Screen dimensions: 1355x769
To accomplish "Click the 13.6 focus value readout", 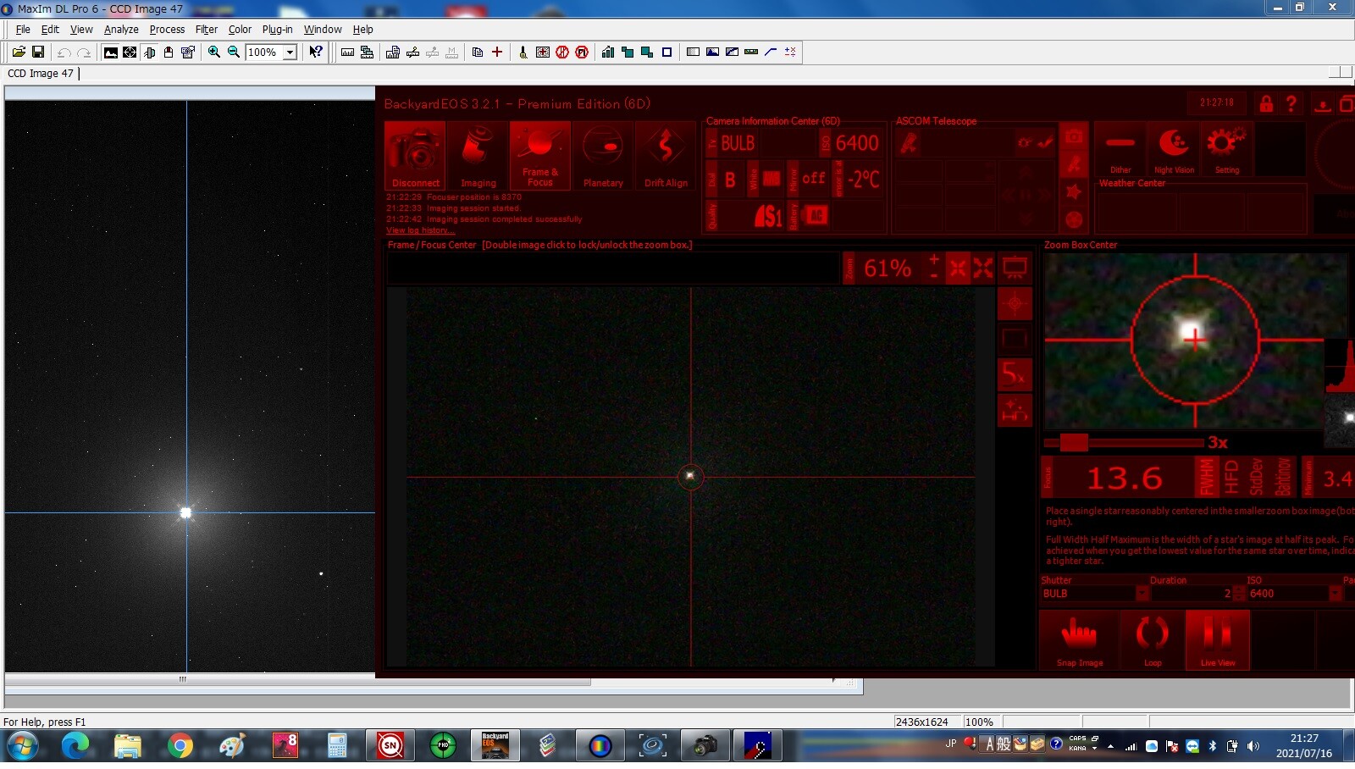I will pos(1125,479).
